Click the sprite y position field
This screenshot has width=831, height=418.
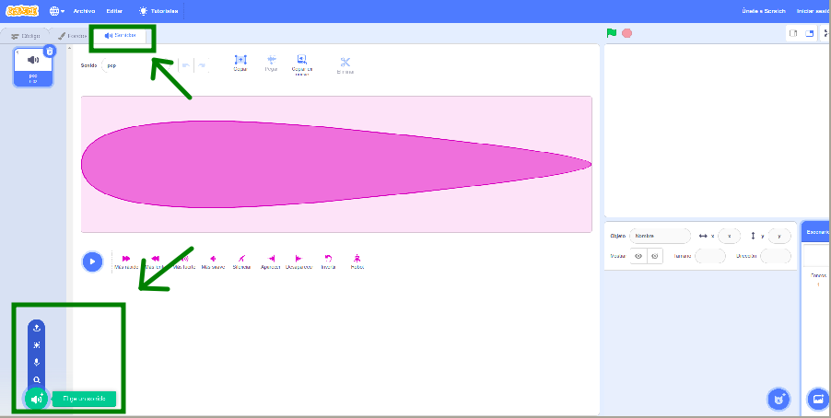779,236
